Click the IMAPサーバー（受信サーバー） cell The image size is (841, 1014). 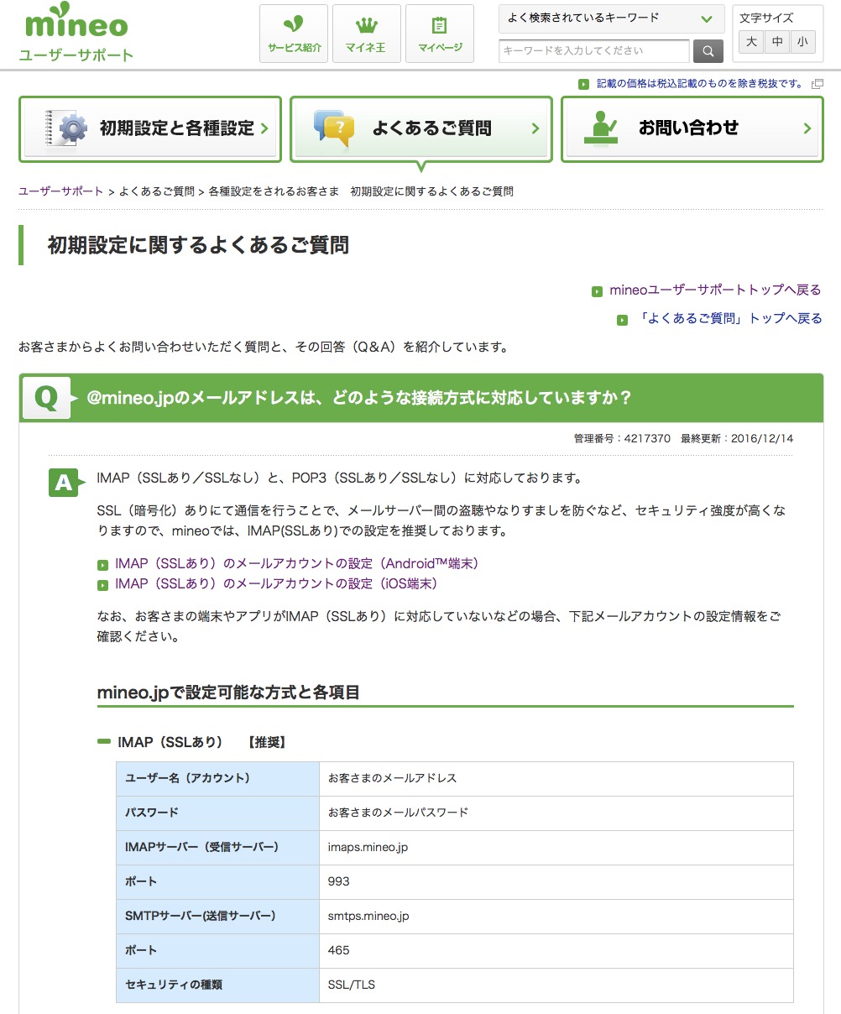(x=218, y=848)
